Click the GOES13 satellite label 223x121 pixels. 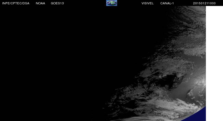pos(57,3)
